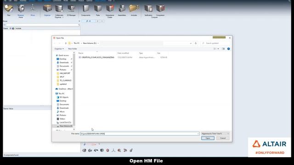The image size is (294, 165).
Task: Add a new tab with the plus button
Action: [x=97, y=21]
